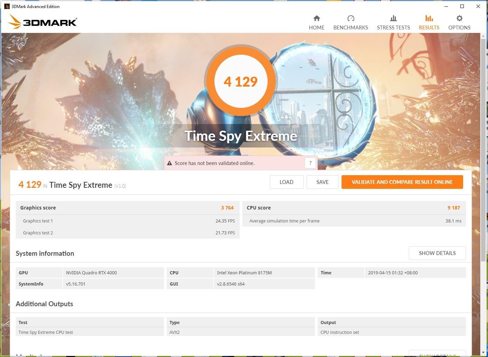Click the vertical scrollbar down arrow
The width and height of the screenshot is (488, 357).
[483, 353]
